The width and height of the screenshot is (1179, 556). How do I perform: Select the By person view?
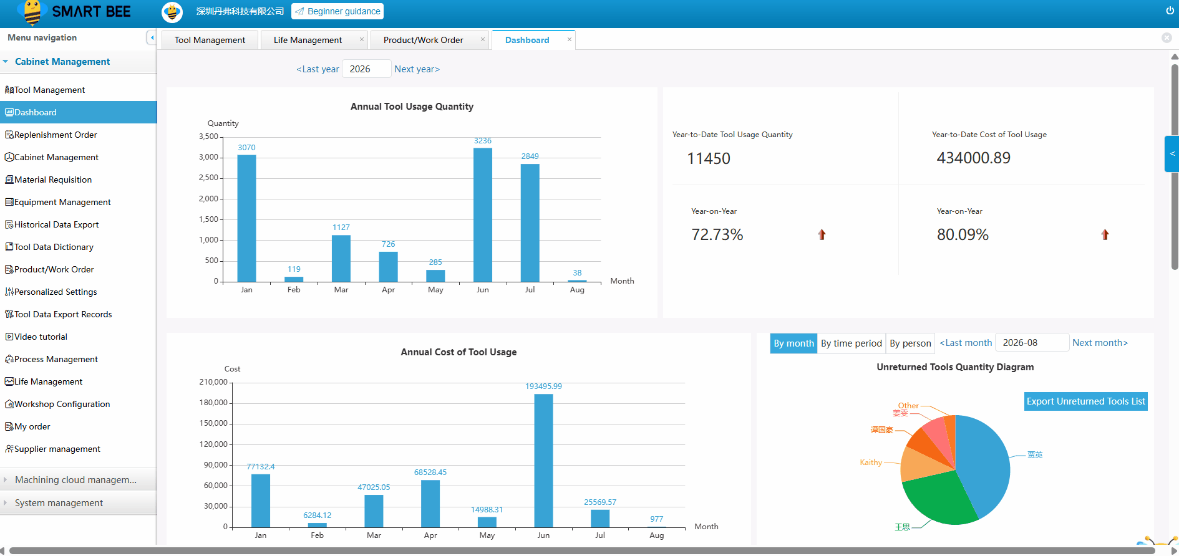910,343
